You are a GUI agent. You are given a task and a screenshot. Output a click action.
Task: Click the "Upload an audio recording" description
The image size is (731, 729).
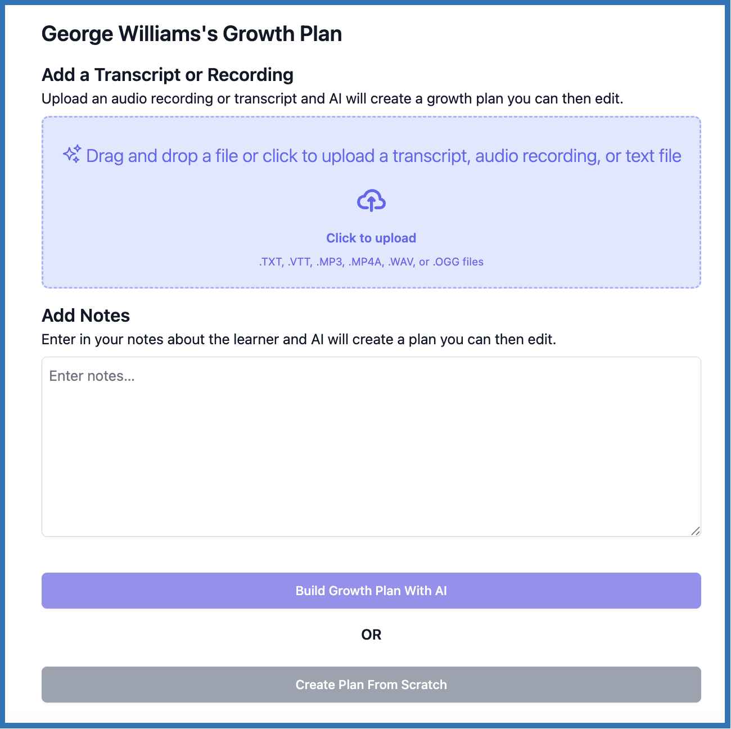(332, 99)
